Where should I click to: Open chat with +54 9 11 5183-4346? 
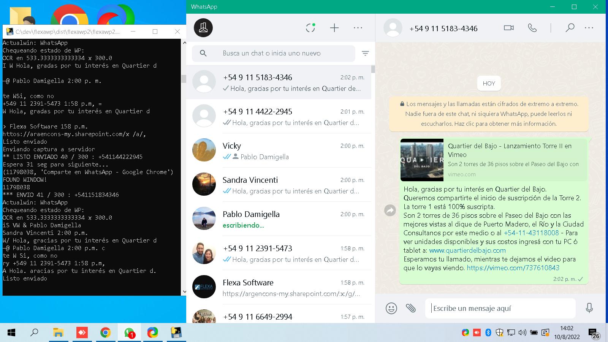(x=279, y=82)
